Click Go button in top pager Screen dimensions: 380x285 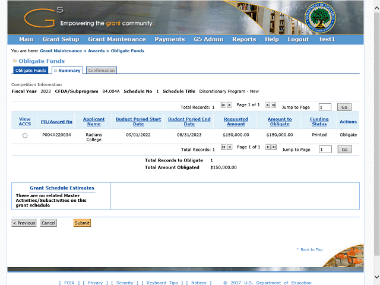344,107
